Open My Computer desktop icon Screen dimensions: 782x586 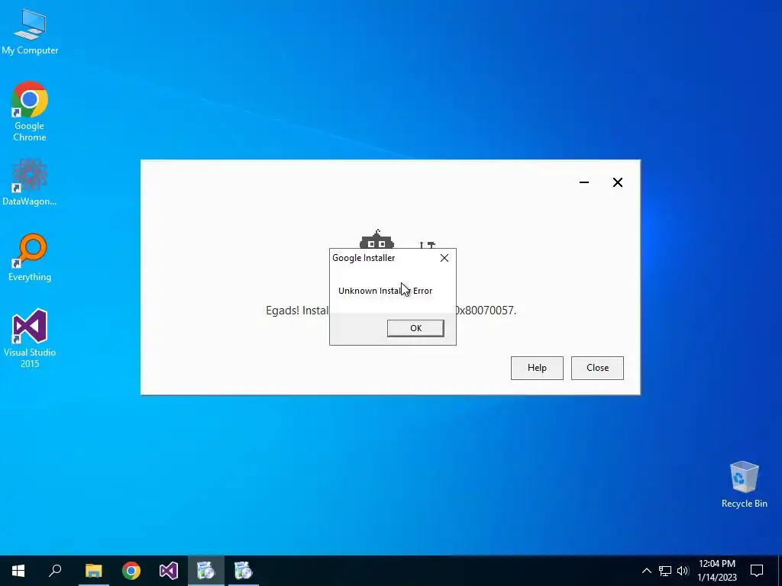[x=30, y=31]
